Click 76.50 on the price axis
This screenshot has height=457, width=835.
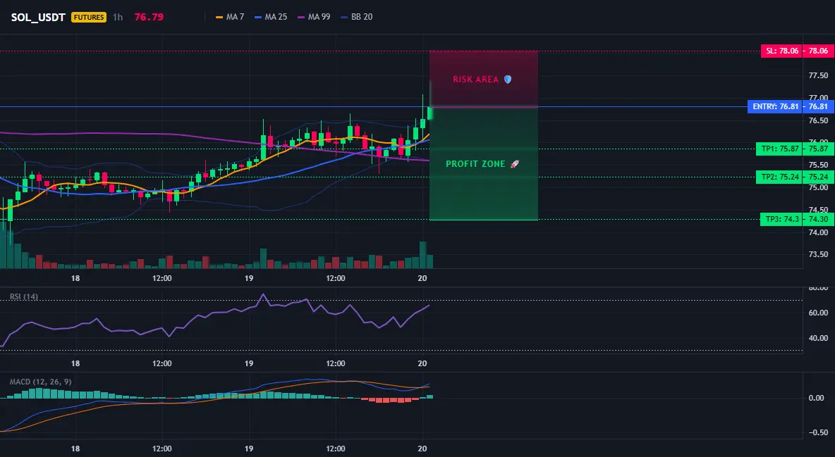point(819,121)
